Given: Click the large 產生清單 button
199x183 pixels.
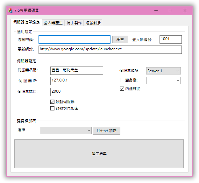Looking at the screenshot, I should [x=99, y=154].
